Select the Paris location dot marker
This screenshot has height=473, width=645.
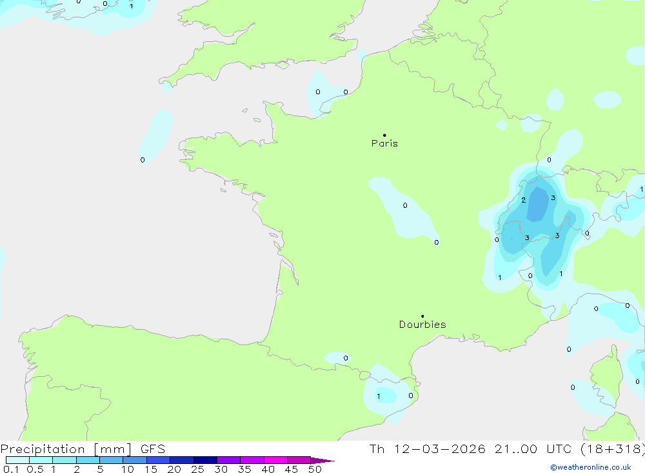pos(384,135)
